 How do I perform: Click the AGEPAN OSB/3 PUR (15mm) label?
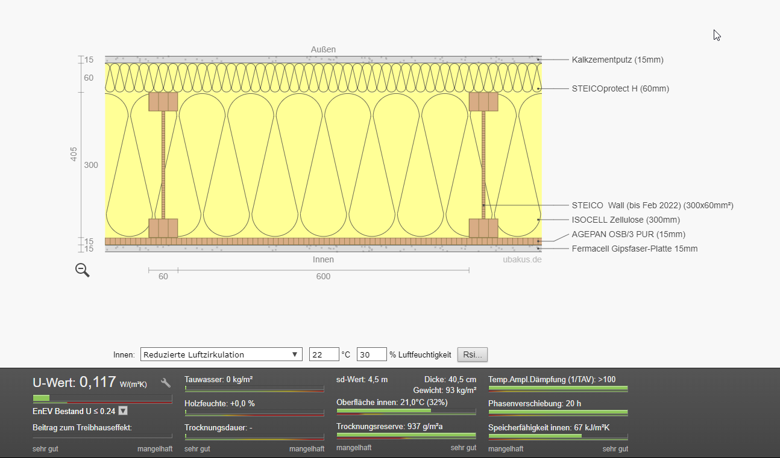click(629, 234)
